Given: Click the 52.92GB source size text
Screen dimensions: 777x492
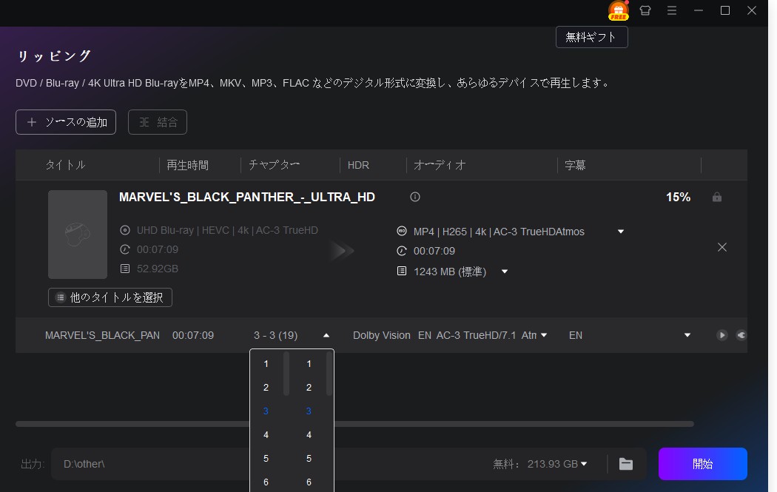Looking at the screenshot, I should [x=158, y=269].
